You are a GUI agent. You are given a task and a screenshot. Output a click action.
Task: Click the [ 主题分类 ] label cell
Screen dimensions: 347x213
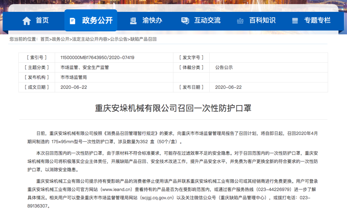(x=37, y=67)
